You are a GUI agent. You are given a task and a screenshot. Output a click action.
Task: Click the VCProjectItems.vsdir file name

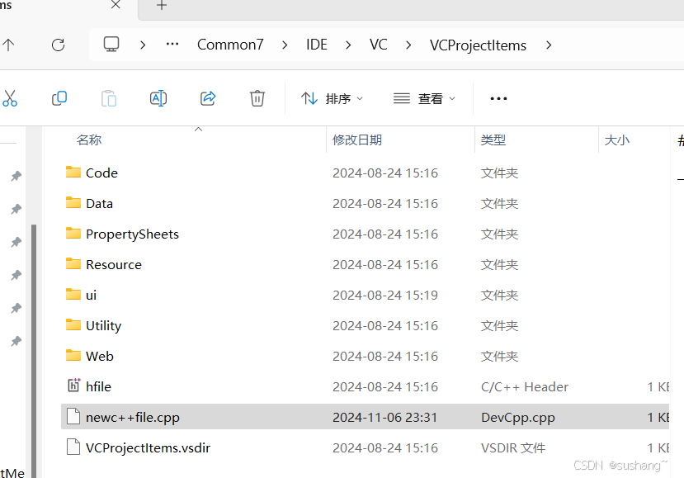[148, 448]
